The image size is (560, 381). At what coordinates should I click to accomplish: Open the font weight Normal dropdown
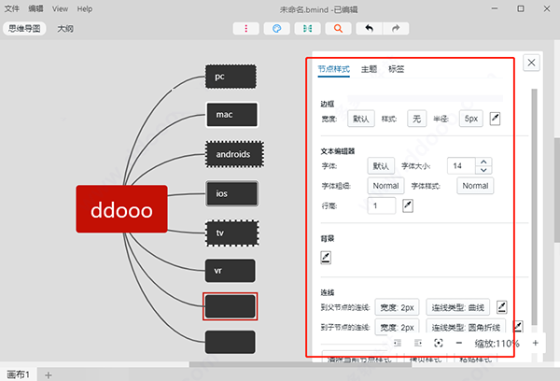pos(385,186)
